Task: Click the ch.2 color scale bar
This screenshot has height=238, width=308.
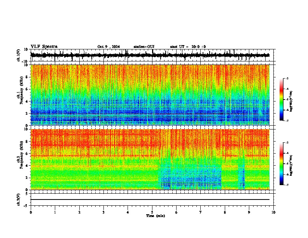Action: (282, 164)
